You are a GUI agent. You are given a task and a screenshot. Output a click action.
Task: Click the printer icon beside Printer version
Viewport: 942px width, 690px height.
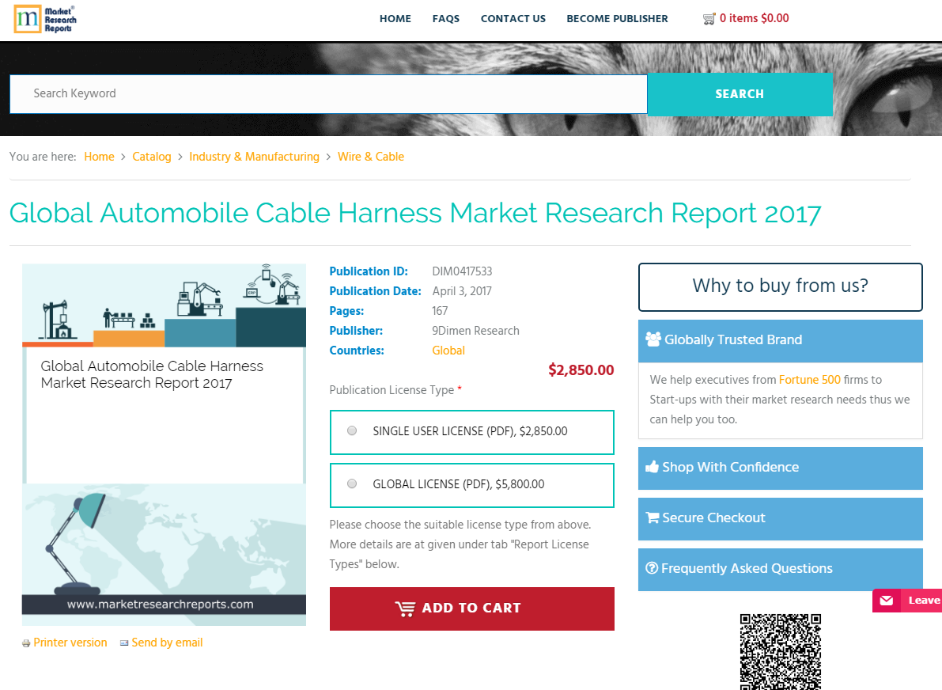click(x=26, y=643)
